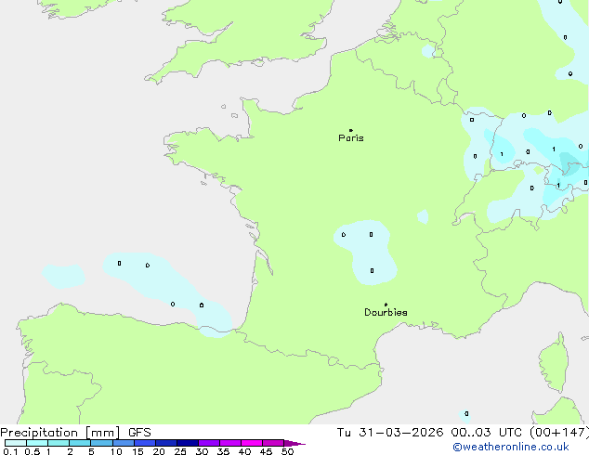Click the Dourbies city marker dot
The height and width of the screenshot is (455, 589).
[386, 305]
